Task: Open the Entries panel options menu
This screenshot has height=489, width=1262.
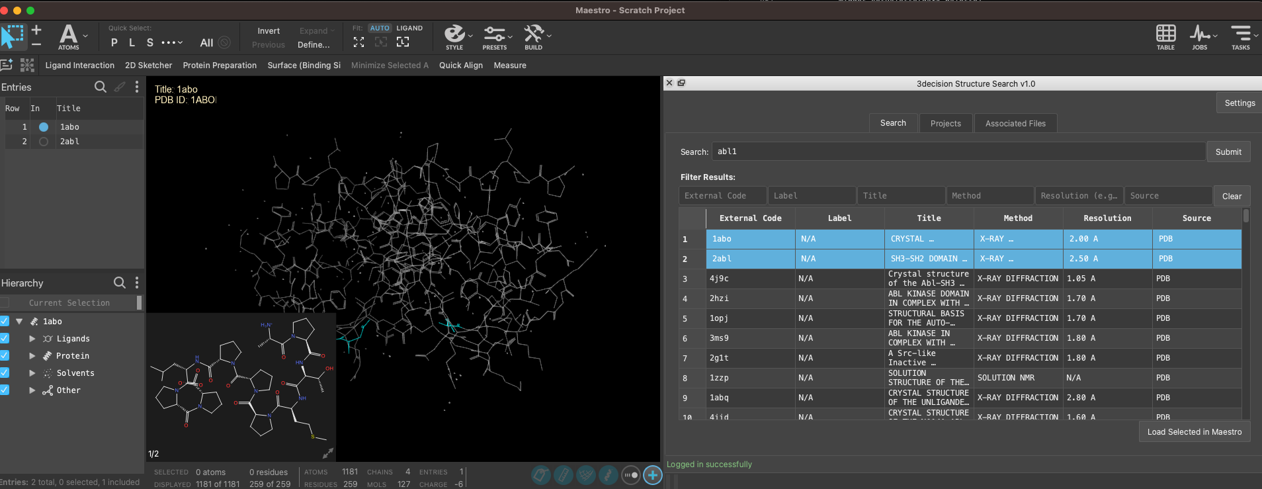Action: pyautogui.click(x=137, y=87)
